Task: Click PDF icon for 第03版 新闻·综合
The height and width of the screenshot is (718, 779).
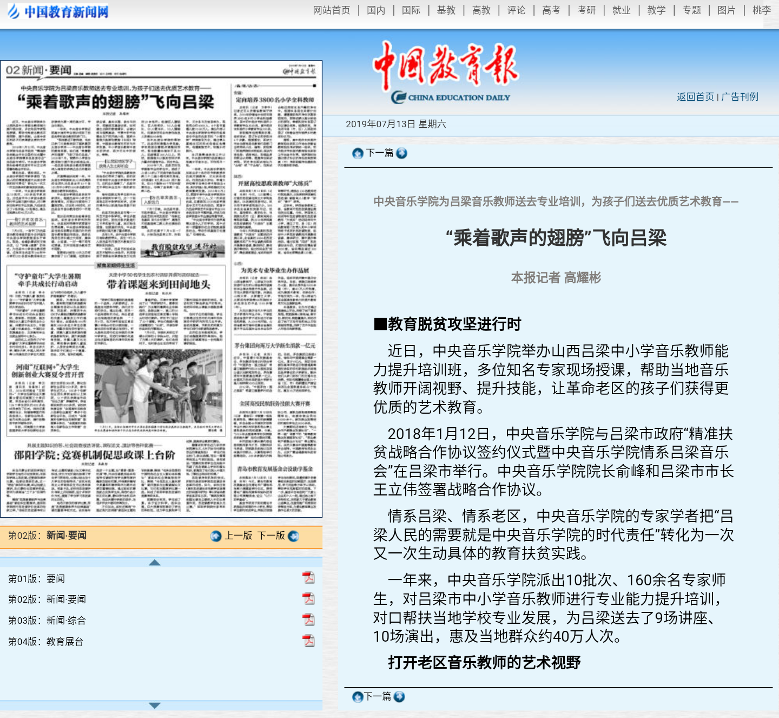Action: tap(308, 619)
